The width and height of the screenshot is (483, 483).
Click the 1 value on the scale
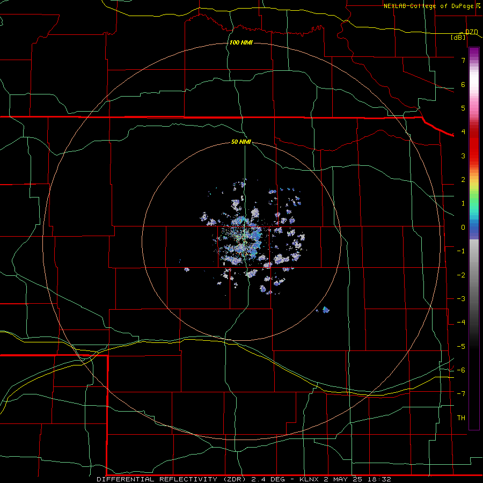[x=463, y=203]
